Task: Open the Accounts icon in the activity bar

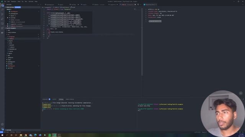Action: point(2,124)
